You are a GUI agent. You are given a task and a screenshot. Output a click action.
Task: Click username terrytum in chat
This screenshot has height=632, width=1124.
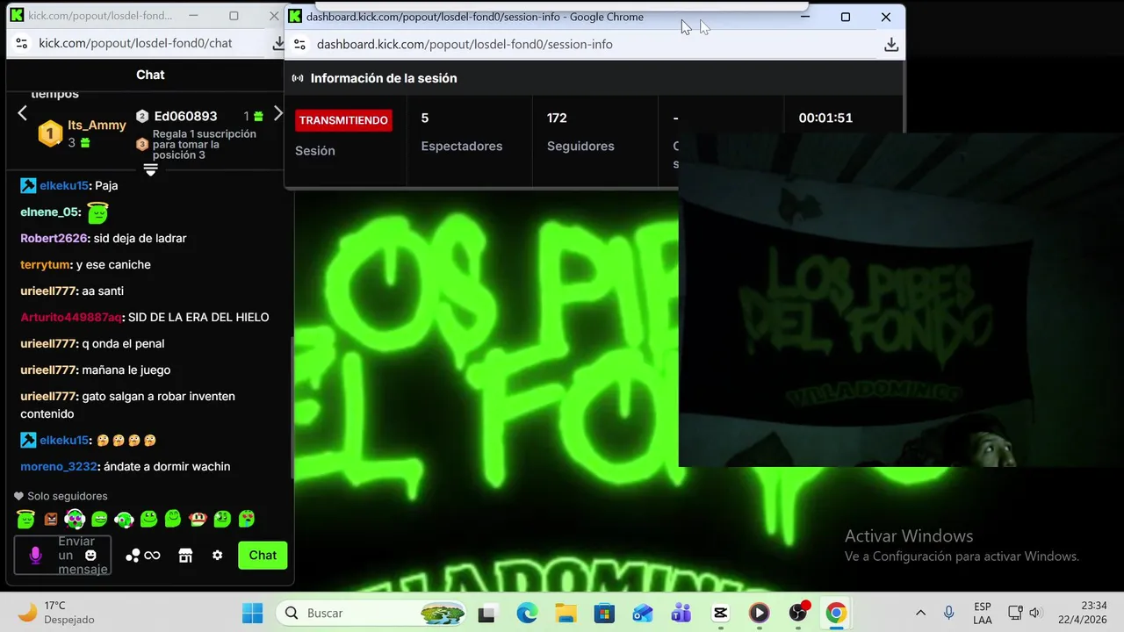tap(46, 264)
